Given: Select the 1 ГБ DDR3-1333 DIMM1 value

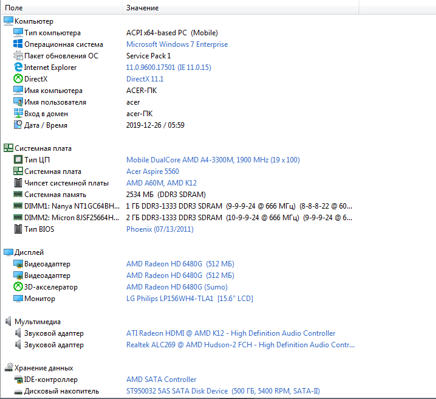Looking at the screenshot, I should click(x=239, y=206).
